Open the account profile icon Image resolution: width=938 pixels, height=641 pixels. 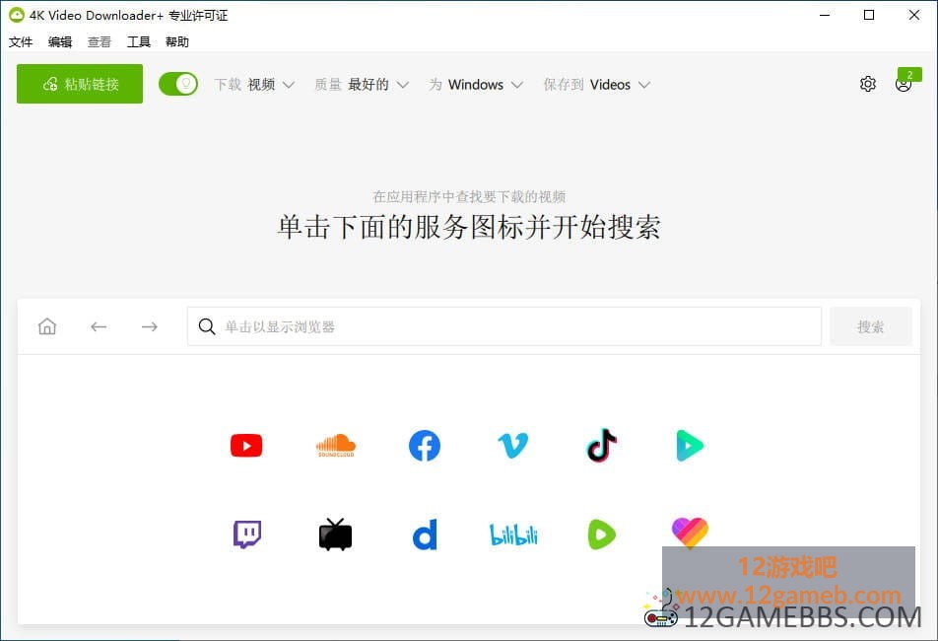coord(903,85)
